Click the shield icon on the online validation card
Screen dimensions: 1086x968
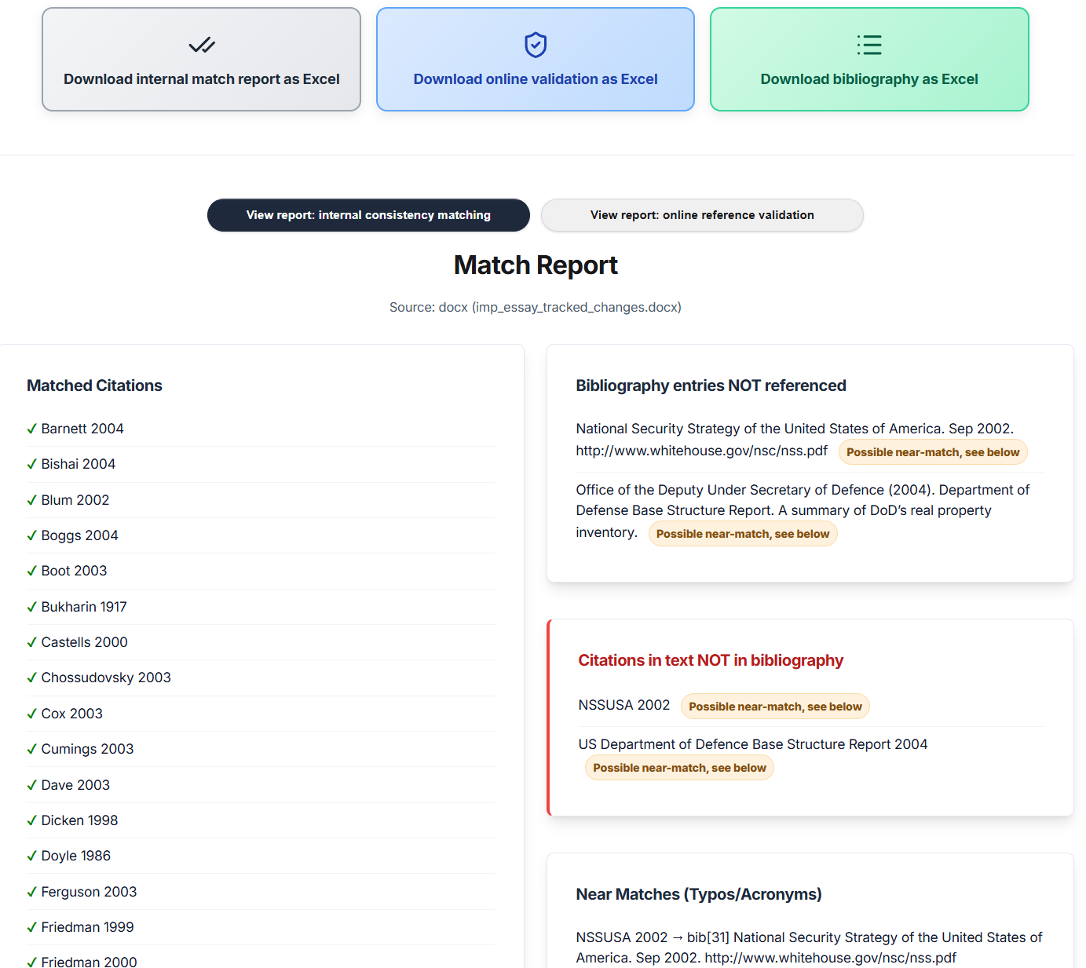pyautogui.click(x=535, y=45)
